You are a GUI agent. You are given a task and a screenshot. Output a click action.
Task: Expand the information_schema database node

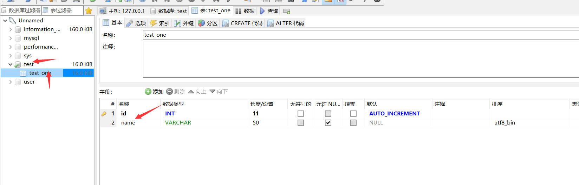click(11, 29)
